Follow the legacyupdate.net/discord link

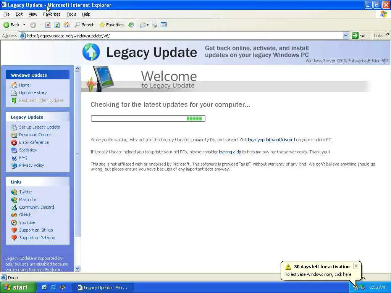[x=271, y=140]
